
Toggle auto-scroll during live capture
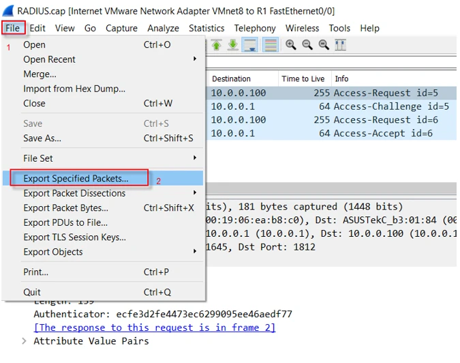(250, 45)
